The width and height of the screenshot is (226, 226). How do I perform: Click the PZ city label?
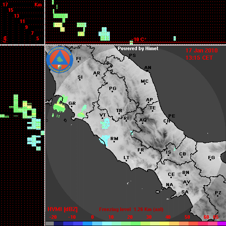click(218, 193)
